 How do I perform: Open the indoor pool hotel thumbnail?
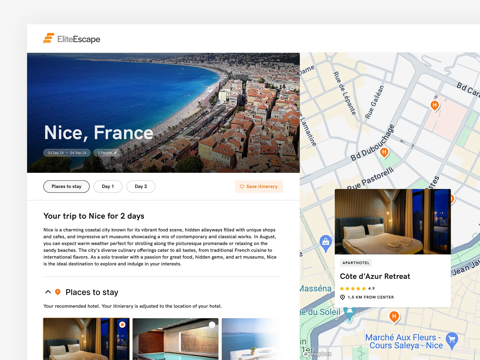(x=175, y=339)
